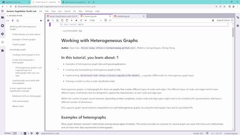Run the selected cell with the play icon
This screenshot has height=135, width=240.
click(72, 20)
